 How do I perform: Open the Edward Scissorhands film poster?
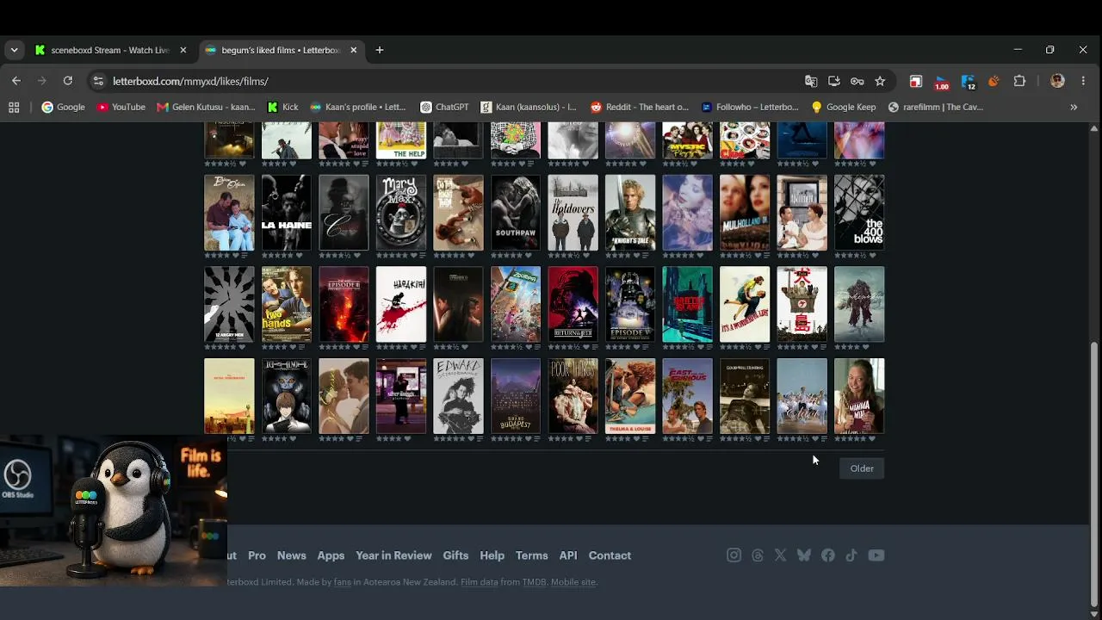pos(458,396)
